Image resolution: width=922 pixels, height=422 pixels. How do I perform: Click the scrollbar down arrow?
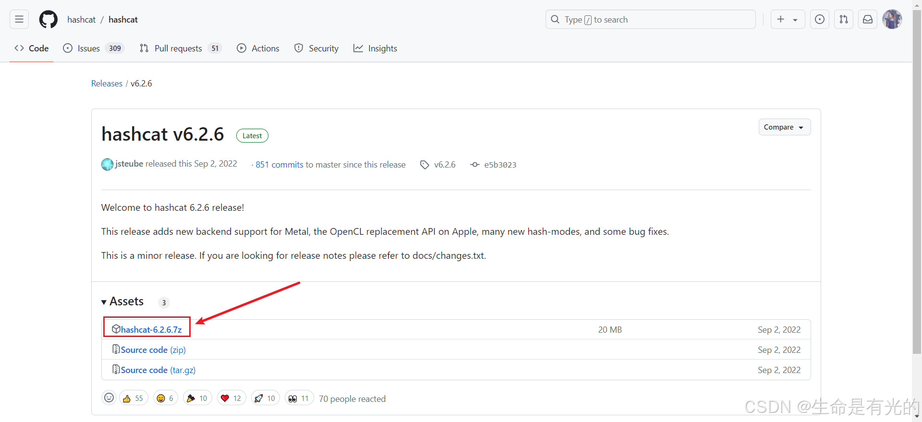917,417
